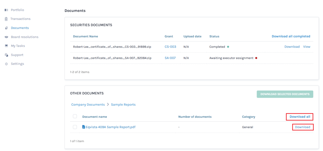Toggle the select-all checkbox in Other Documents header

(x=75, y=116)
